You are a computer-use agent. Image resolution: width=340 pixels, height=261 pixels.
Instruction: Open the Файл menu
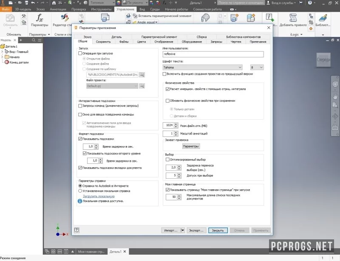(6, 9)
